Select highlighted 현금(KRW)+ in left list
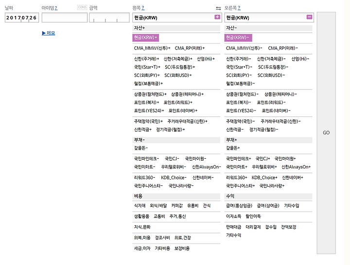 tap(145, 38)
